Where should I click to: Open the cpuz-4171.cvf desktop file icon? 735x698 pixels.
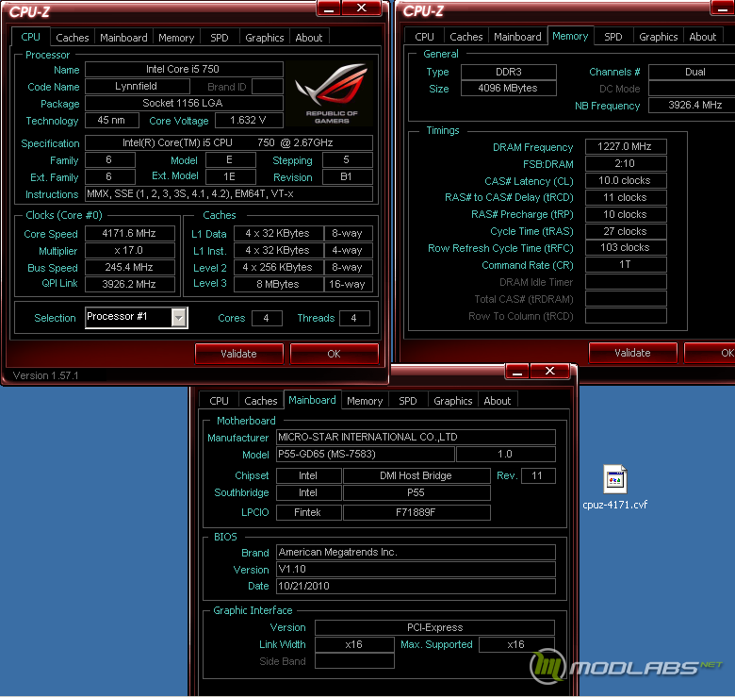click(614, 479)
